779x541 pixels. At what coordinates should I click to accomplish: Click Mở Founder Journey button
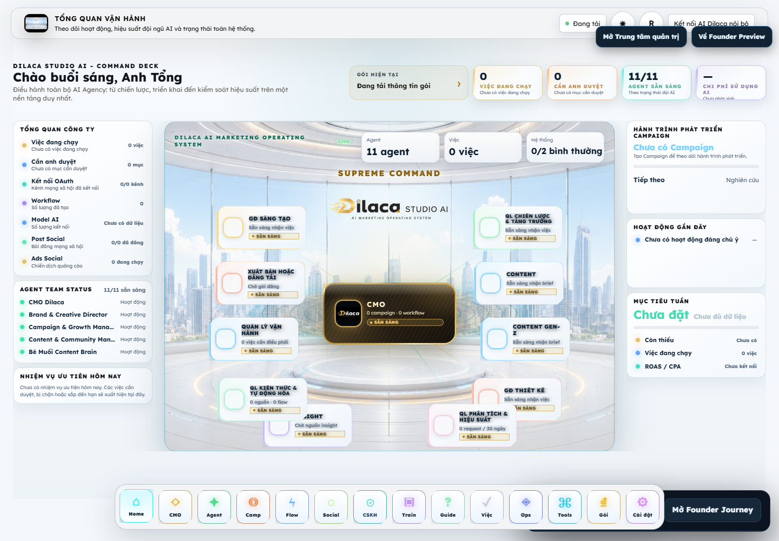[712, 510]
